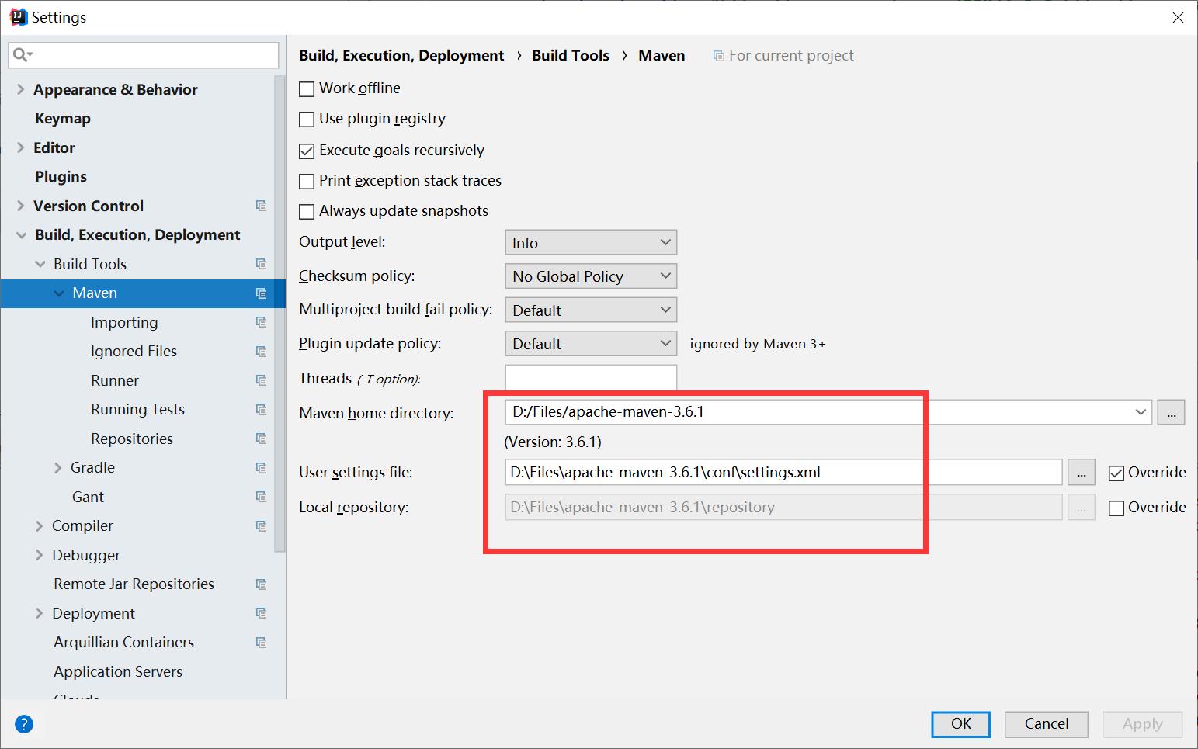Open Ignored Files under Maven
Viewport: 1198px width, 749px height.
(134, 352)
